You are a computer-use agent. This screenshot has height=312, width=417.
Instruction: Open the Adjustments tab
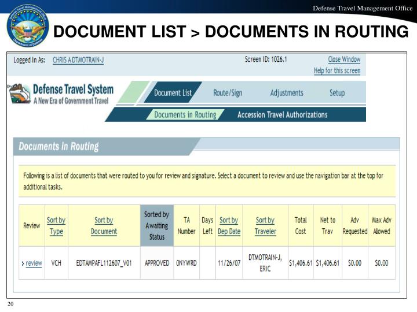click(x=286, y=93)
